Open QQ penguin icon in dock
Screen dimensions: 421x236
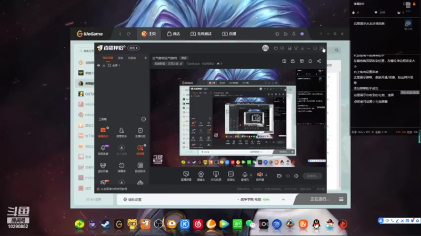(x=316, y=224)
